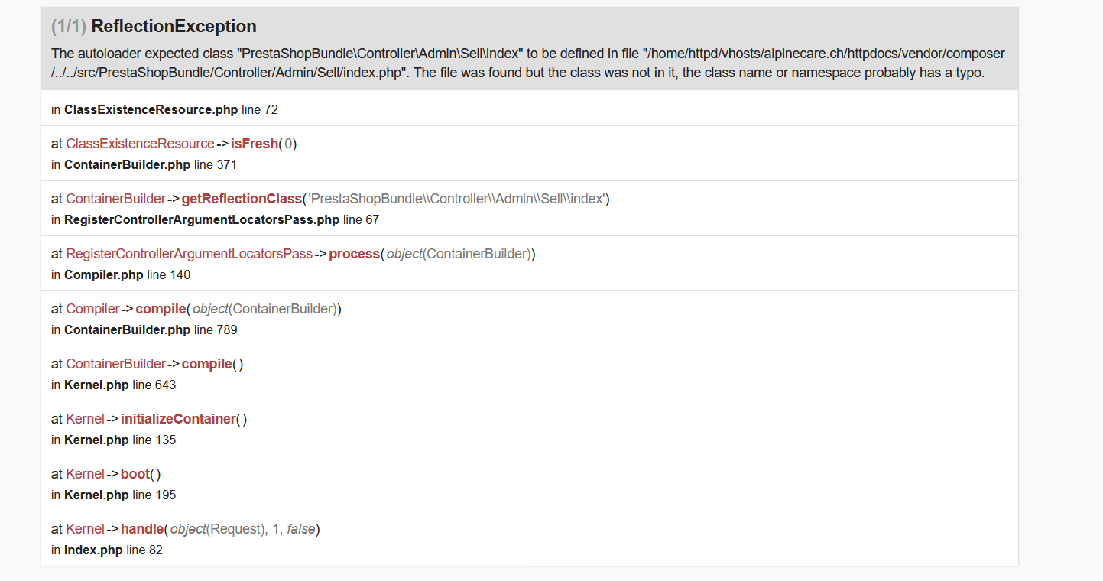Click the process method name
1103x581 pixels.
pos(354,254)
